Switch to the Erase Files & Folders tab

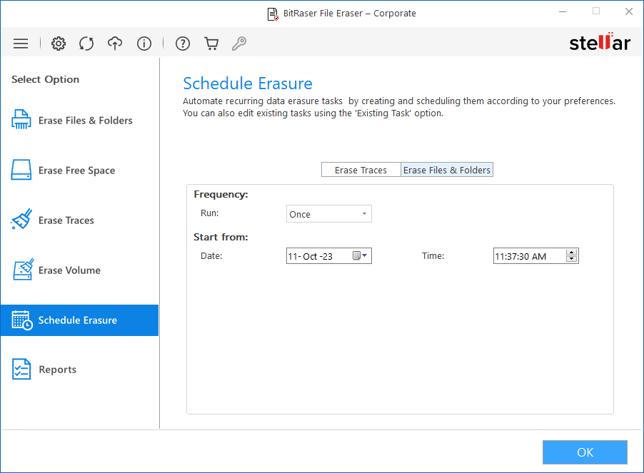(447, 170)
